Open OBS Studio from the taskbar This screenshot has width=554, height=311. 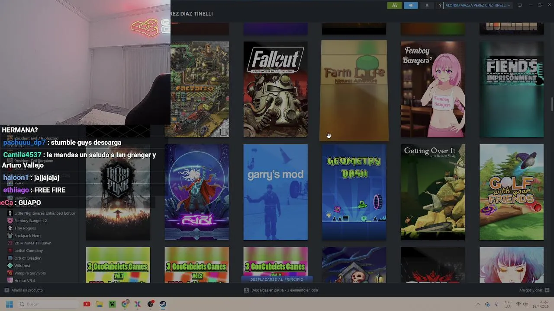150,304
